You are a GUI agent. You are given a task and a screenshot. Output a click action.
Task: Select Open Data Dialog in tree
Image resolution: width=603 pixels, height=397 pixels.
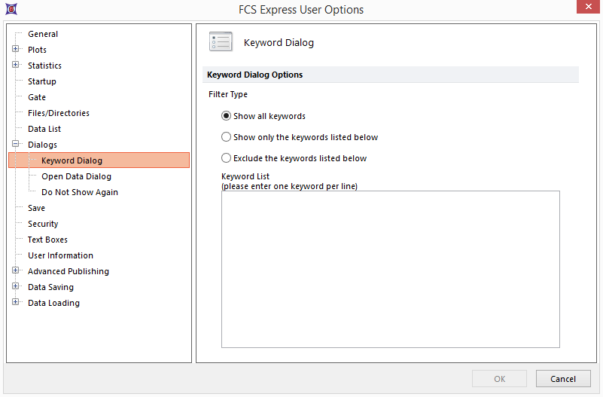coord(76,176)
